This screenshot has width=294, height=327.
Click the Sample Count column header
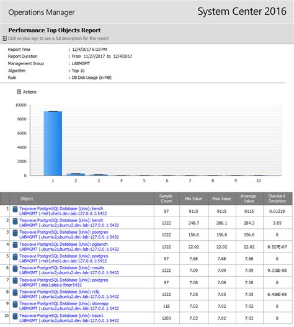coord(166,199)
